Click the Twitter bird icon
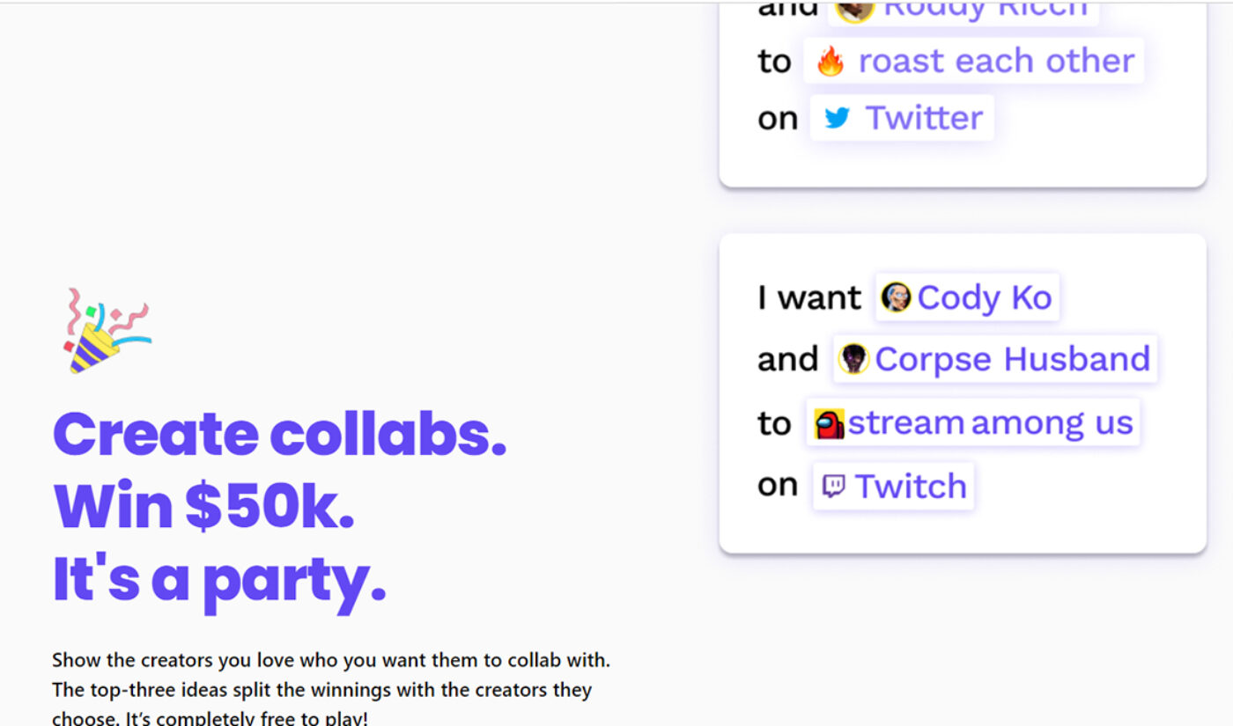 point(837,118)
